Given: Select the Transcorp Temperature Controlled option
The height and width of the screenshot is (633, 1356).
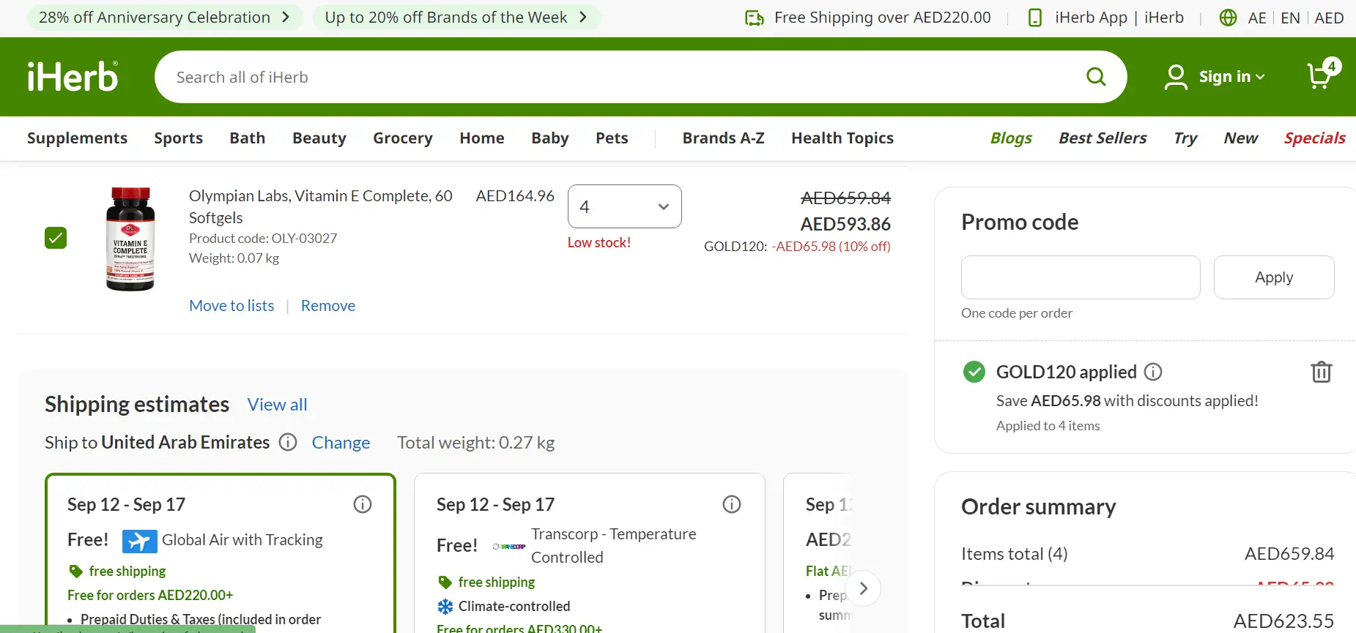Looking at the screenshot, I should [x=590, y=553].
